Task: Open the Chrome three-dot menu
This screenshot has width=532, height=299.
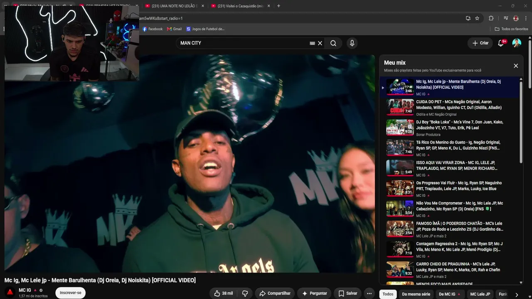Action: 526,18
